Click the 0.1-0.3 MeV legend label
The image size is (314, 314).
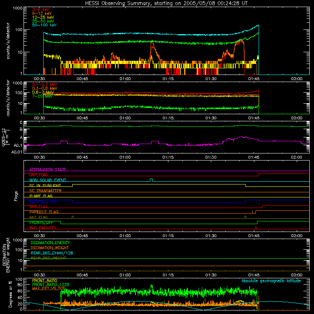click(x=45, y=84)
